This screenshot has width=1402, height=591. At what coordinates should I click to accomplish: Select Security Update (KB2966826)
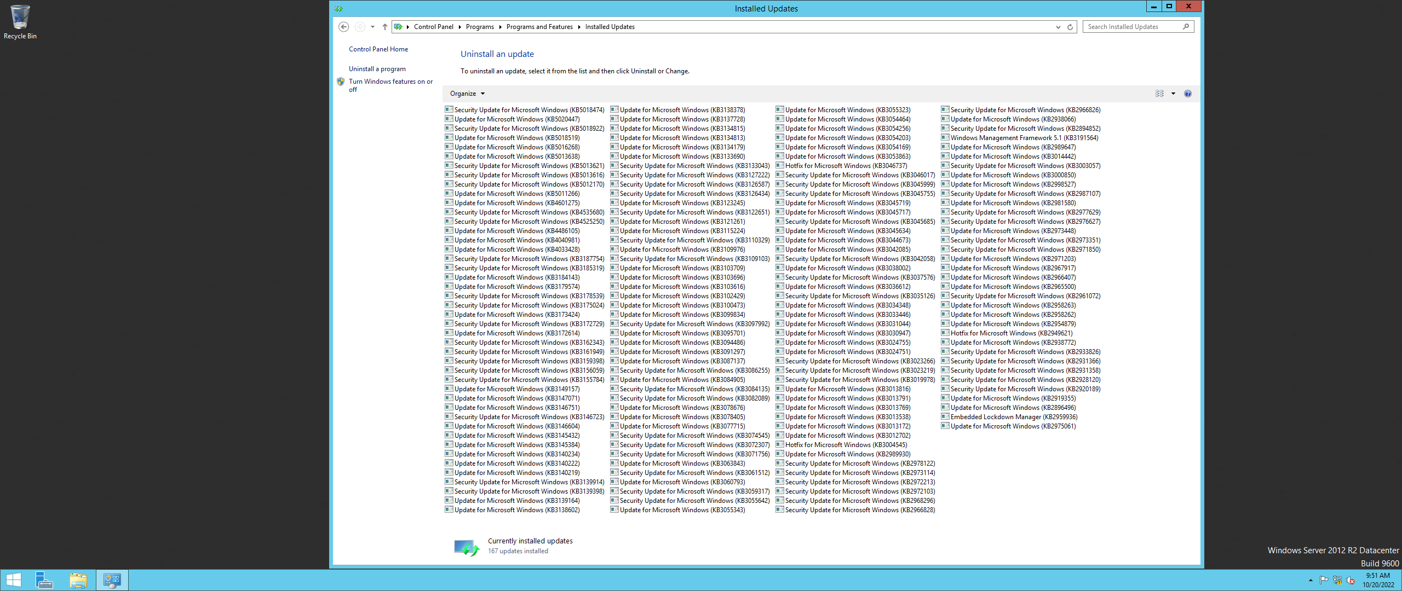click(x=1021, y=110)
